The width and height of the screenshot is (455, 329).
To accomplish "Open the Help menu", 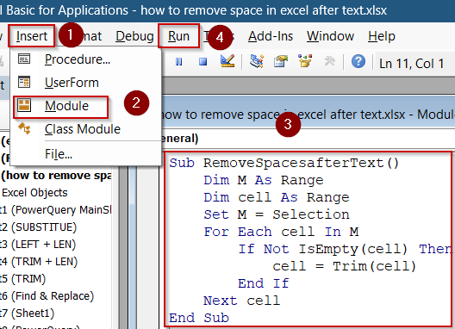I will click(382, 36).
